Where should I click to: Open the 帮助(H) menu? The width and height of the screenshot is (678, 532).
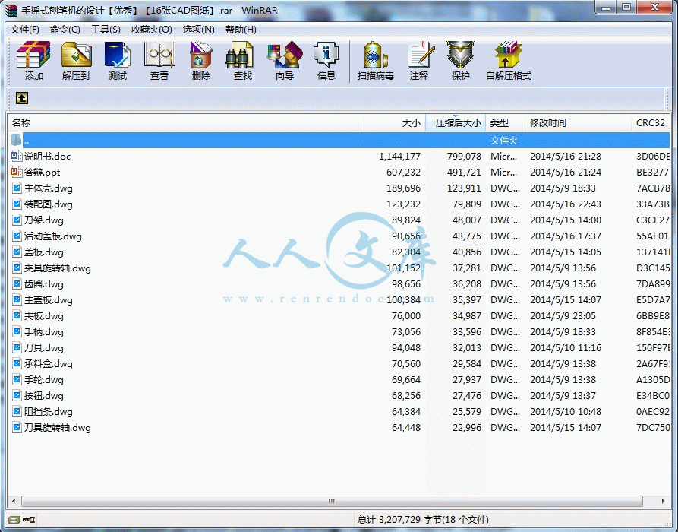[241, 30]
